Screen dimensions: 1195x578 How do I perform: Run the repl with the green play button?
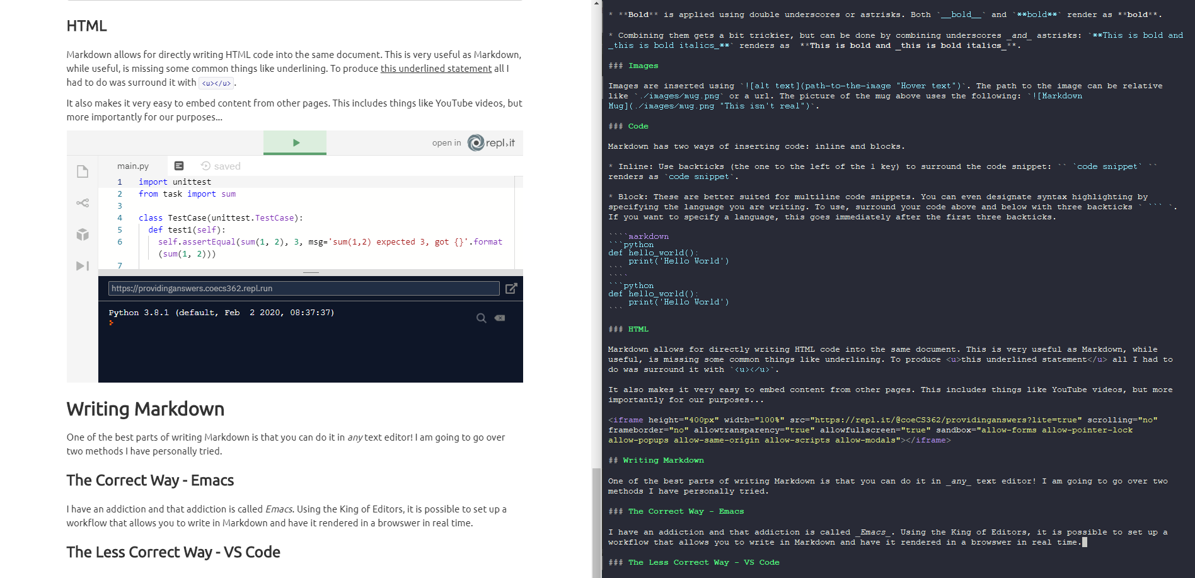click(x=295, y=142)
